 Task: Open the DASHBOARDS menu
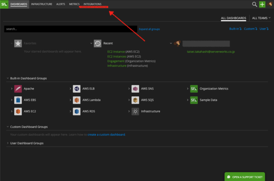(x=19, y=4)
